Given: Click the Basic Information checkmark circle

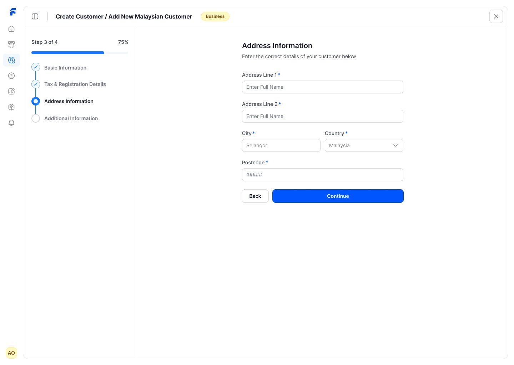Looking at the screenshot, I should tap(36, 67).
